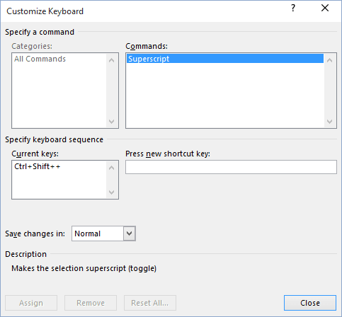Click the Reset All... button
342x317 pixels.
(150, 303)
